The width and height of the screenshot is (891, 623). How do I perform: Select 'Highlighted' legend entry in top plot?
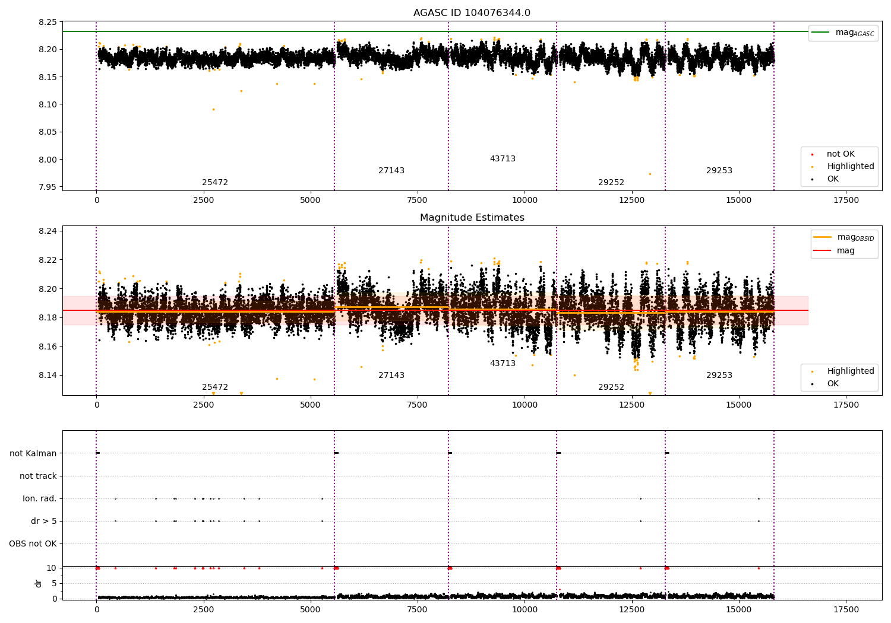(851, 167)
